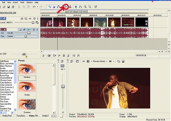Open the Tools menu
The height and width of the screenshot is (121, 171).
coord(22,2)
